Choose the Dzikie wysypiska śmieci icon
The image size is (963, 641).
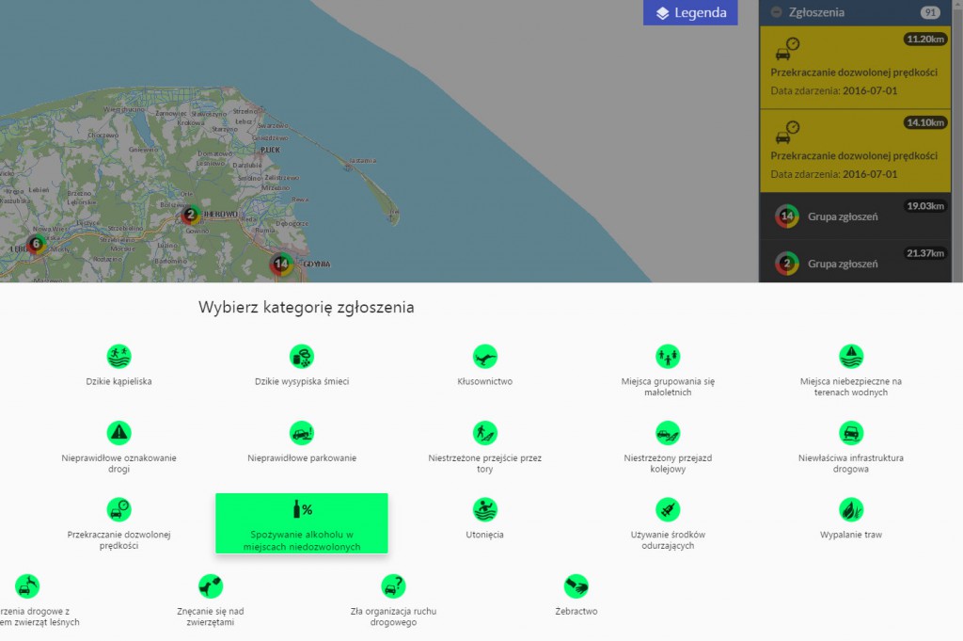[x=302, y=357]
